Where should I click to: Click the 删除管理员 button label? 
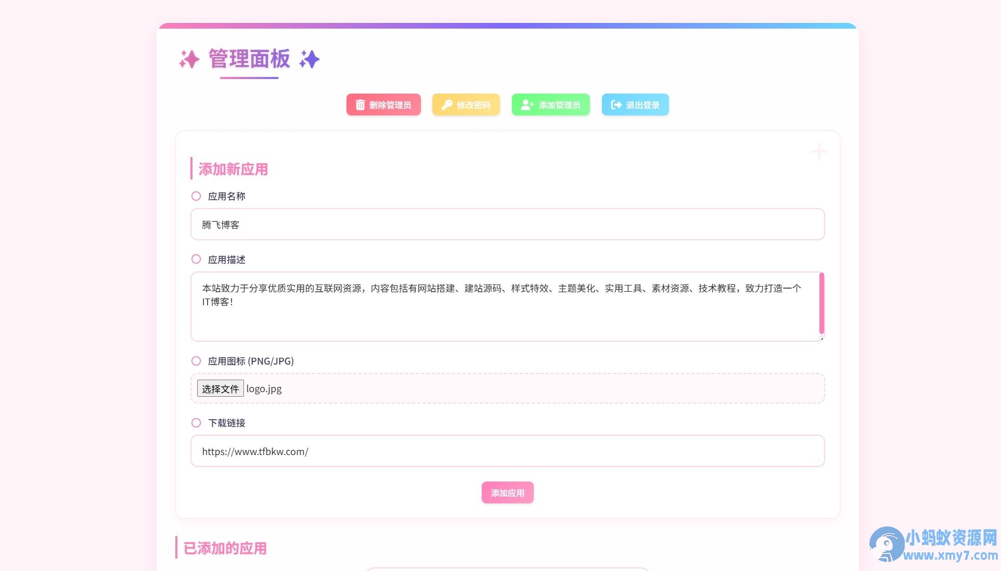pyautogui.click(x=390, y=105)
